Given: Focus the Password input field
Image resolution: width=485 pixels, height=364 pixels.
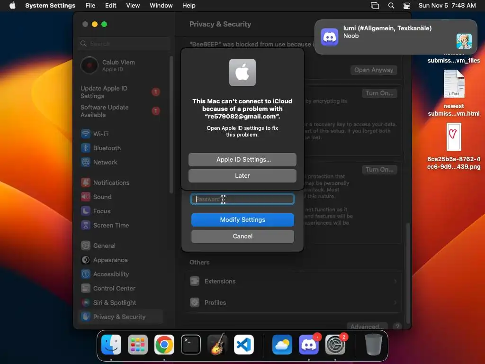Looking at the screenshot, I should tap(242, 199).
